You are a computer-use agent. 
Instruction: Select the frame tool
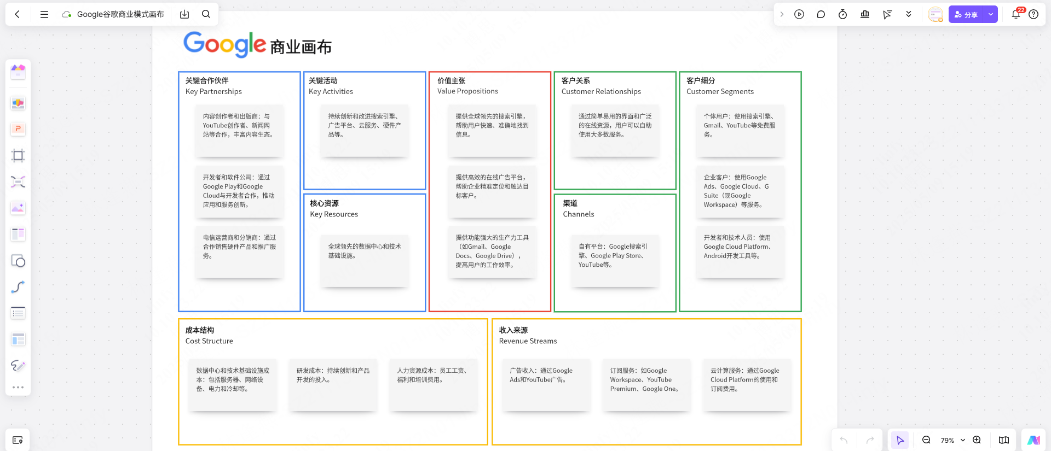(x=18, y=155)
